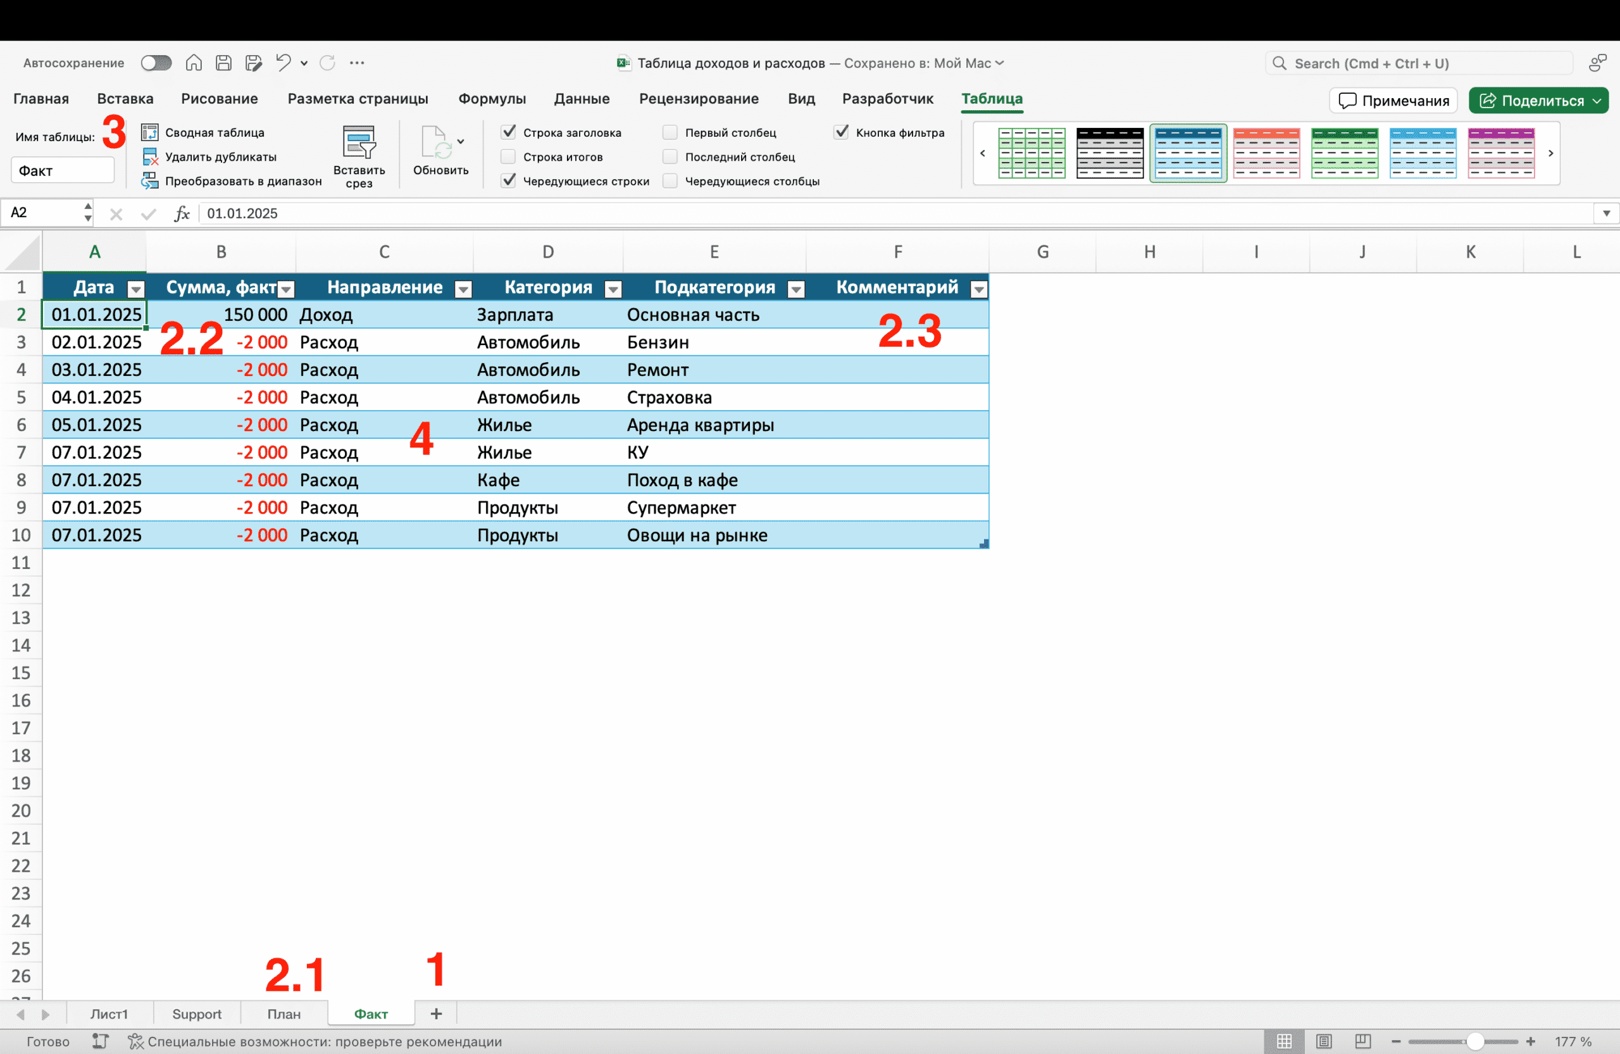The height and width of the screenshot is (1054, 1620).
Task: Uncheck Чередующиеся строки checkbox
Action: (508, 181)
